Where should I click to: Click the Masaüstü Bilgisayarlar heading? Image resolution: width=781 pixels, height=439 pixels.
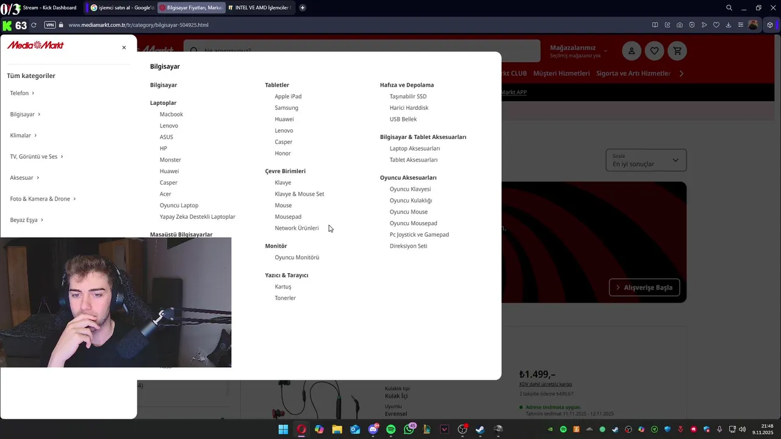181,234
